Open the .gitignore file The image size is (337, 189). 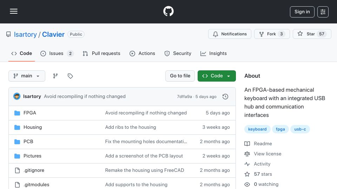coord(34,170)
